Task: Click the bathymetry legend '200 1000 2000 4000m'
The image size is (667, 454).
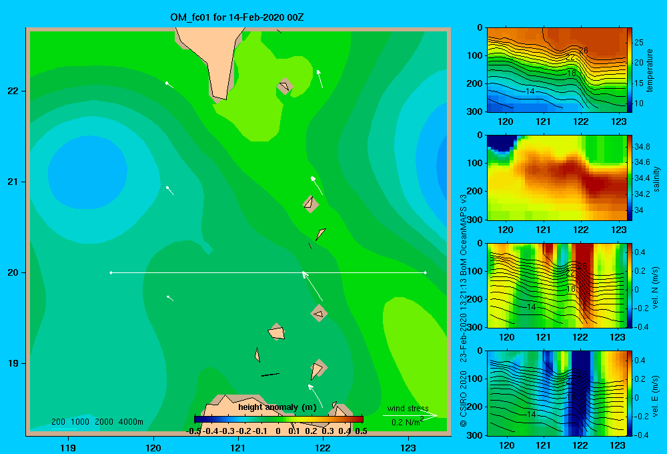Action: tap(97, 422)
